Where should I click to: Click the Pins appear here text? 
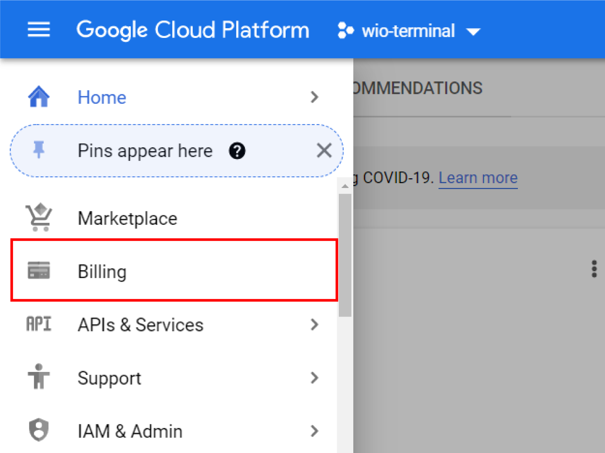[x=145, y=151]
